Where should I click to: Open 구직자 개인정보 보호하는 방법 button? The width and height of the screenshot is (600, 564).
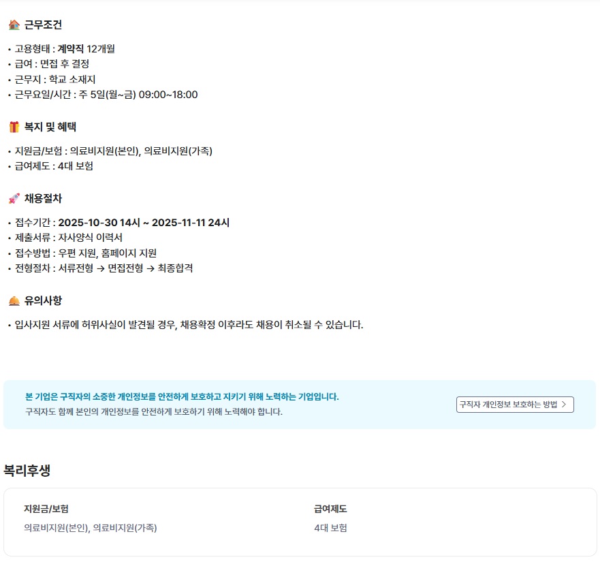pos(515,405)
